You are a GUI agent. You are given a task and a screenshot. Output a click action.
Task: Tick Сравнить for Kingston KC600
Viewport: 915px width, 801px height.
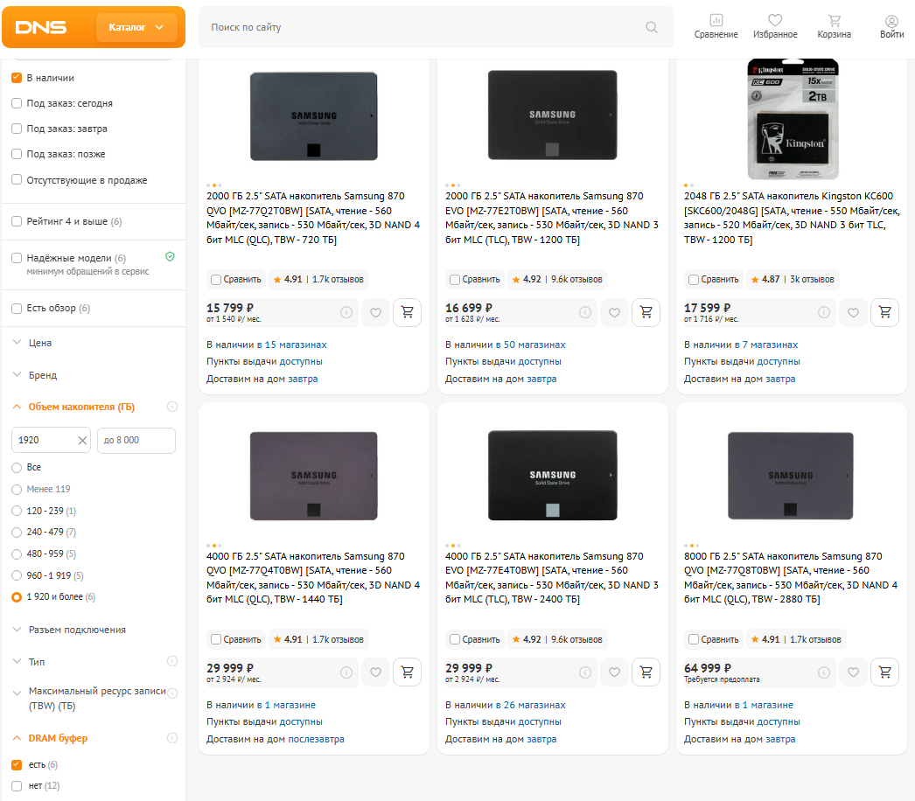tap(694, 280)
